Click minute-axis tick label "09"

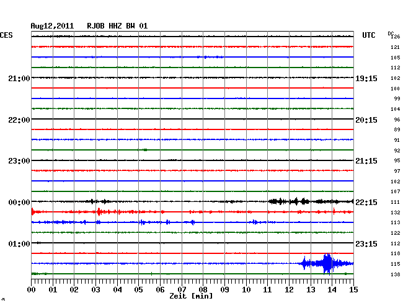pyautogui.click(x=224, y=290)
